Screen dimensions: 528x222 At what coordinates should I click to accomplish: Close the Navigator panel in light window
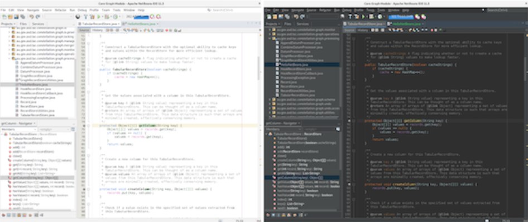click(35, 124)
